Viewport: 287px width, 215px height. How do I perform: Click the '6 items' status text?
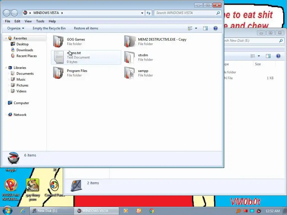[30, 155]
